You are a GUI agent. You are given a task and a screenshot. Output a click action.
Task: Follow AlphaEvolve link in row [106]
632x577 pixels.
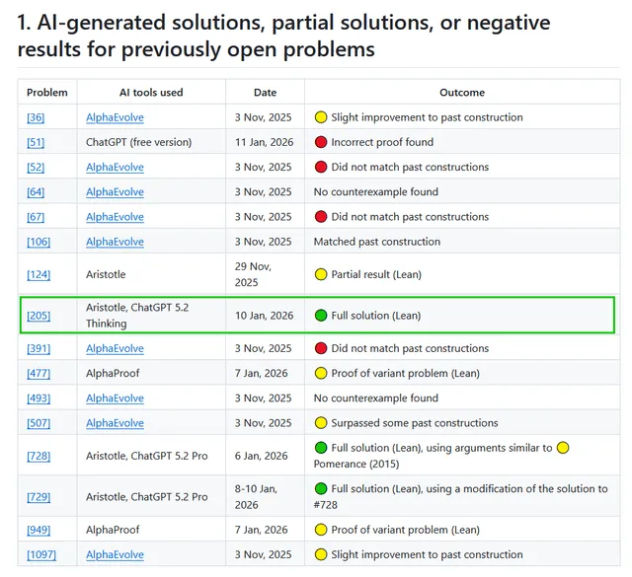115,242
